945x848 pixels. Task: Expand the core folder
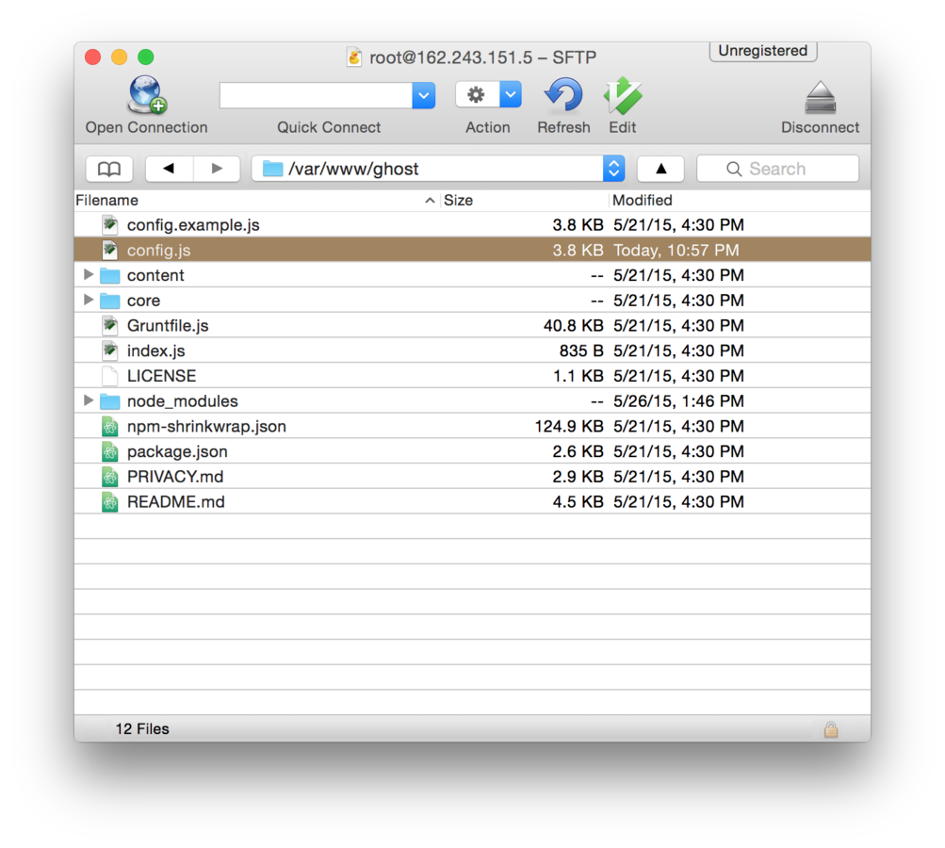[x=88, y=300]
